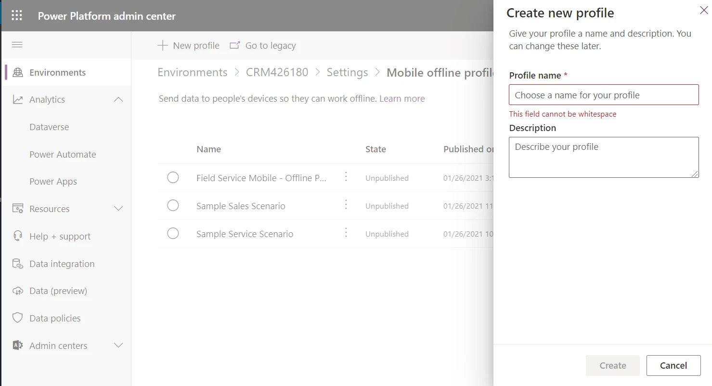This screenshot has width=712, height=386.
Task: Open Dataverse analytics menu item
Action: click(49, 127)
